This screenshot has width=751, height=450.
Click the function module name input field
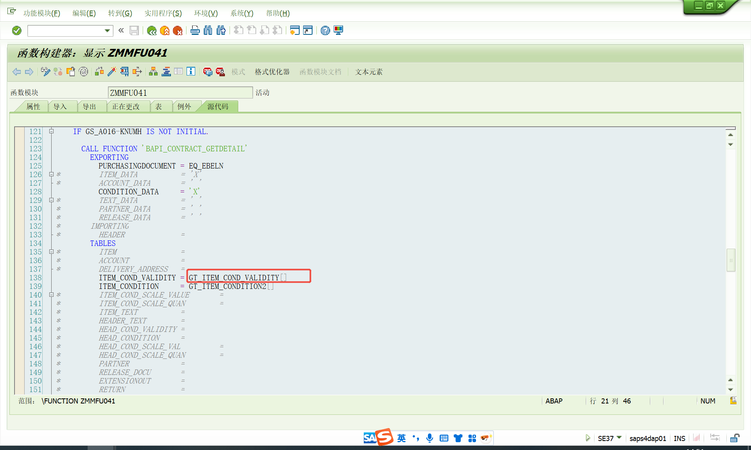point(180,93)
